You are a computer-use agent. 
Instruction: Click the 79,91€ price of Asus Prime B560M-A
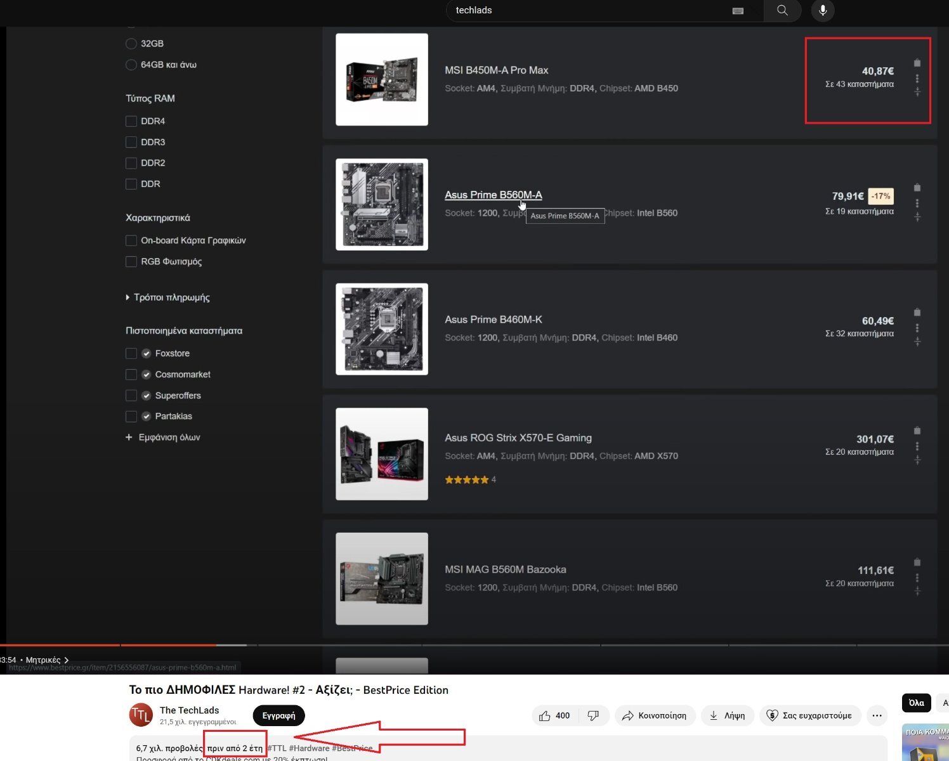click(x=848, y=196)
